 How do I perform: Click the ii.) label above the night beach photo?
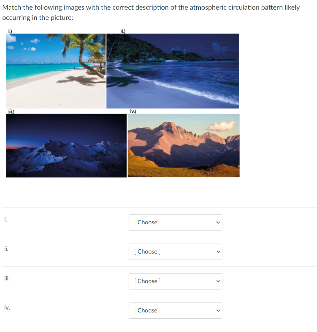(x=123, y=31)
